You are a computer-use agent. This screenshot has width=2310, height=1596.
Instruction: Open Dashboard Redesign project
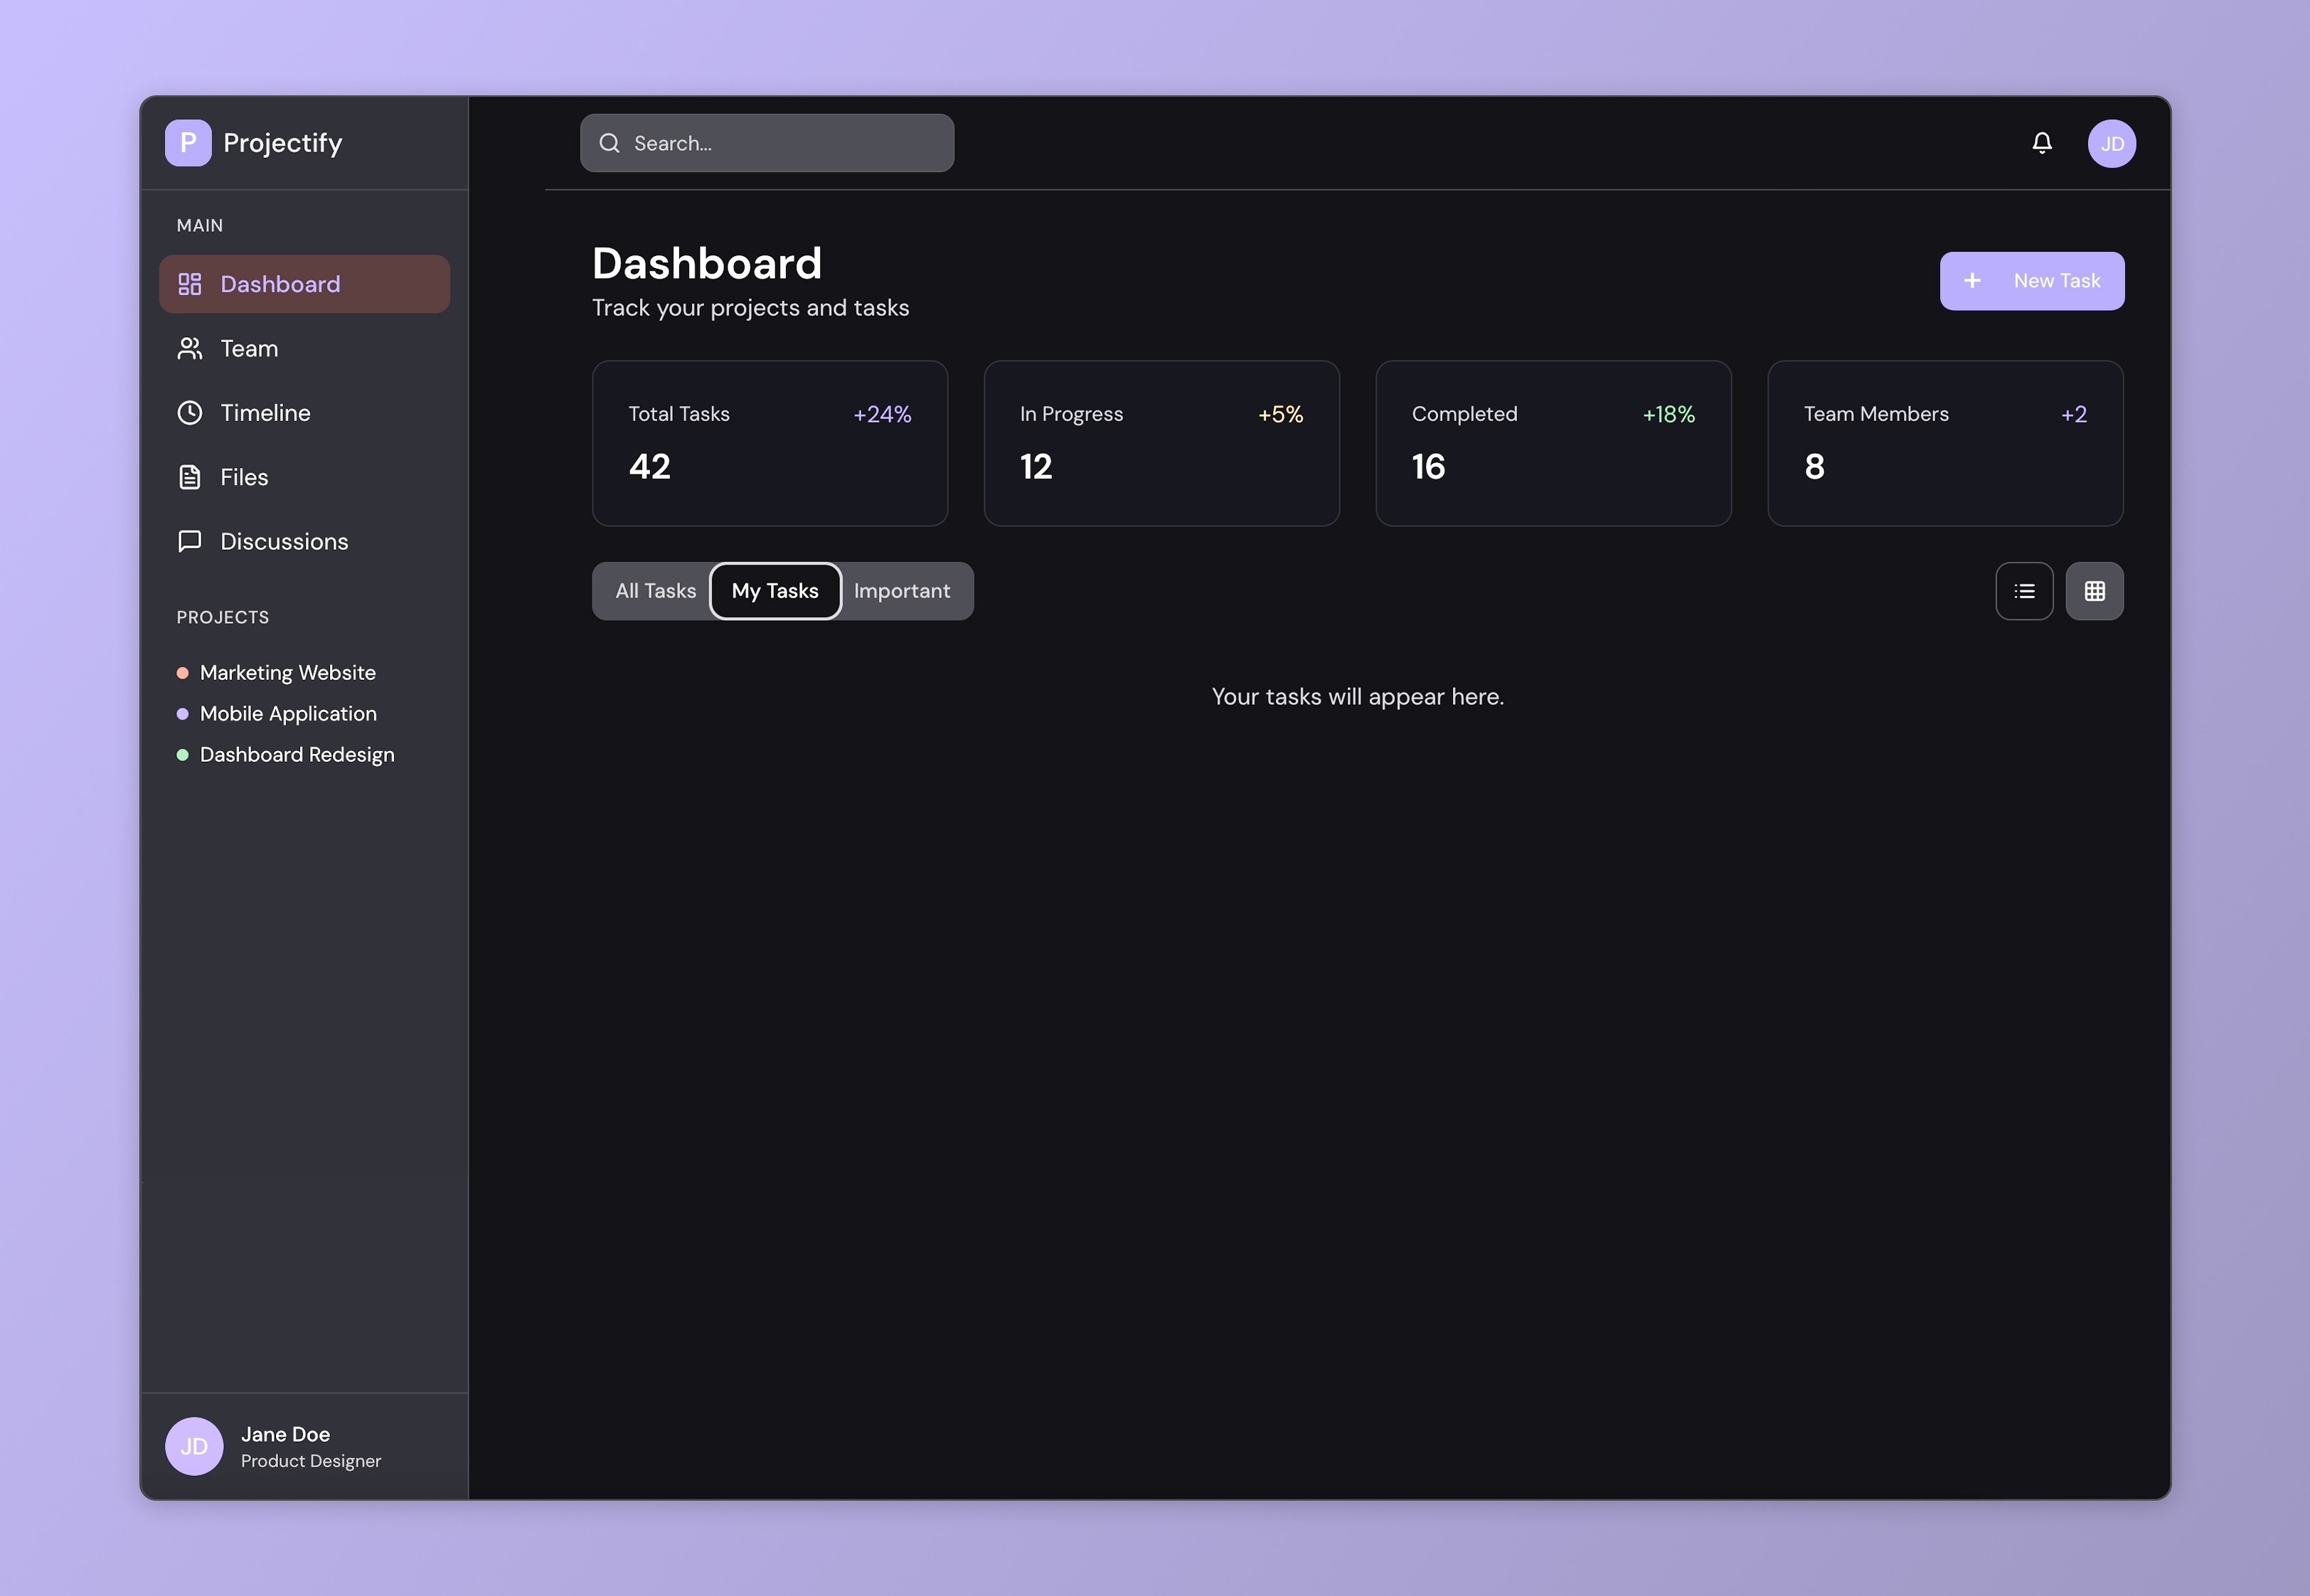[297, 755]
